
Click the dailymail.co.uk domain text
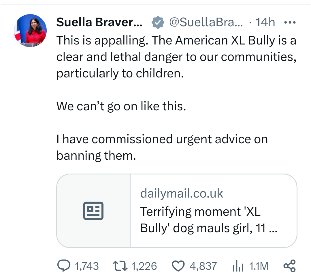[182, 194]
